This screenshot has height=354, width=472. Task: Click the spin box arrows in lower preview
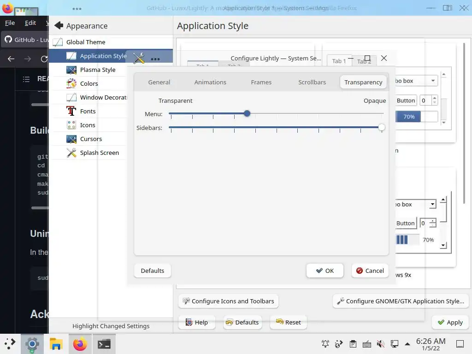click(432, 223)
